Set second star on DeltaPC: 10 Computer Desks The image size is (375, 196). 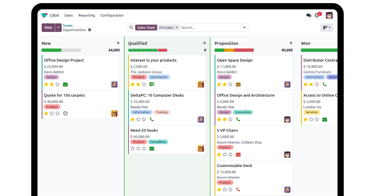click(138, 119)
